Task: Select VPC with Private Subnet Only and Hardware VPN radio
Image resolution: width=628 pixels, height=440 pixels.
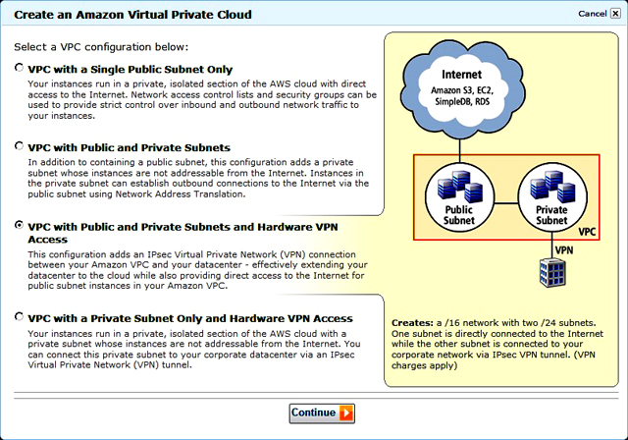Action: (x=19, y=317)
